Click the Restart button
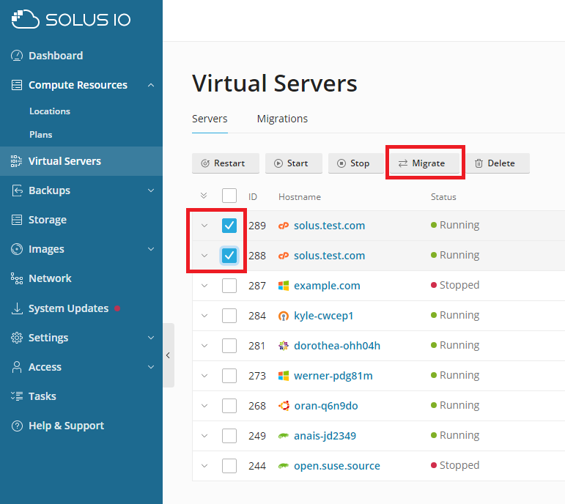Image resolution: width=565 pixels, height=504 pixels. coord(226,163)
